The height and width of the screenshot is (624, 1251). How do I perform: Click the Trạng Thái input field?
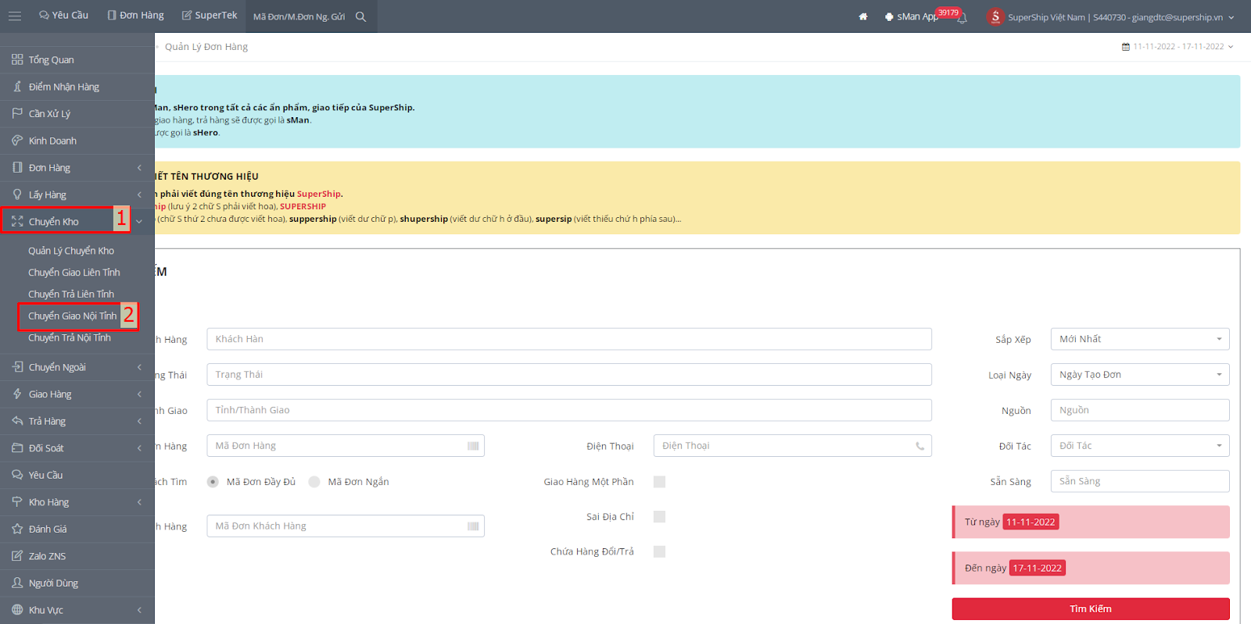pyautogui.click(x=569, y=375)
